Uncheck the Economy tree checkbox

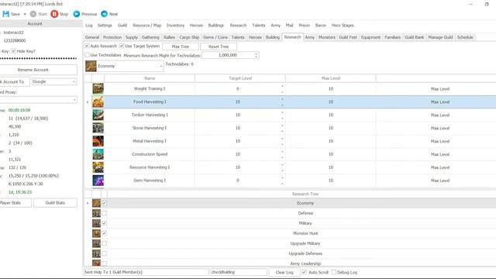tap(105, 203)
